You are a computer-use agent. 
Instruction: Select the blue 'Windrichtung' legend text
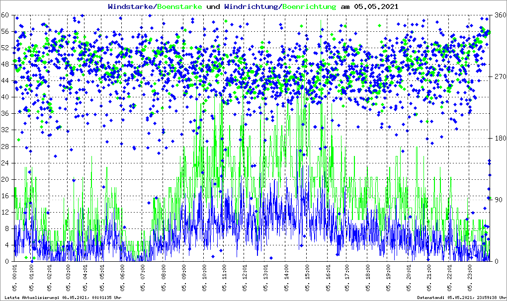[x=252, y=7]
